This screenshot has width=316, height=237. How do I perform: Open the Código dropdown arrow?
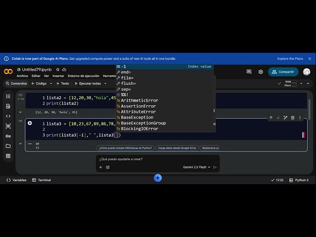51,83
